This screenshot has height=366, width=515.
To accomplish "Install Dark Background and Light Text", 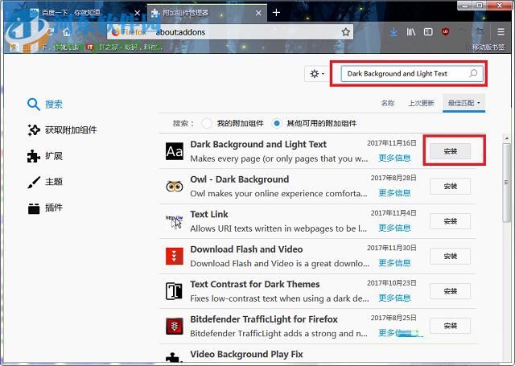I will (451, 151).
